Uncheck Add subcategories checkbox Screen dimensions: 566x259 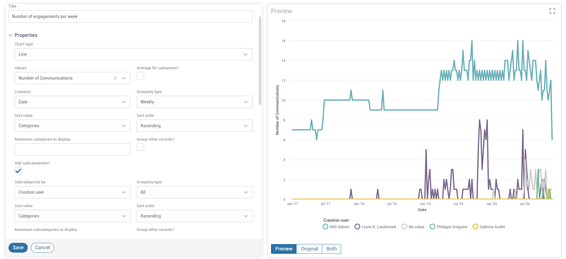click(x=18, y=171)
